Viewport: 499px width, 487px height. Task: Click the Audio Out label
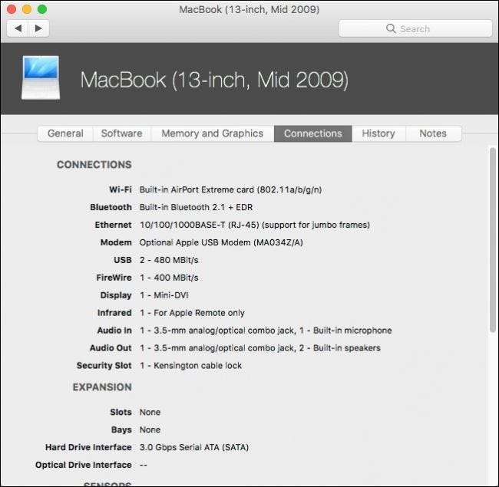(x=111, y=348)
